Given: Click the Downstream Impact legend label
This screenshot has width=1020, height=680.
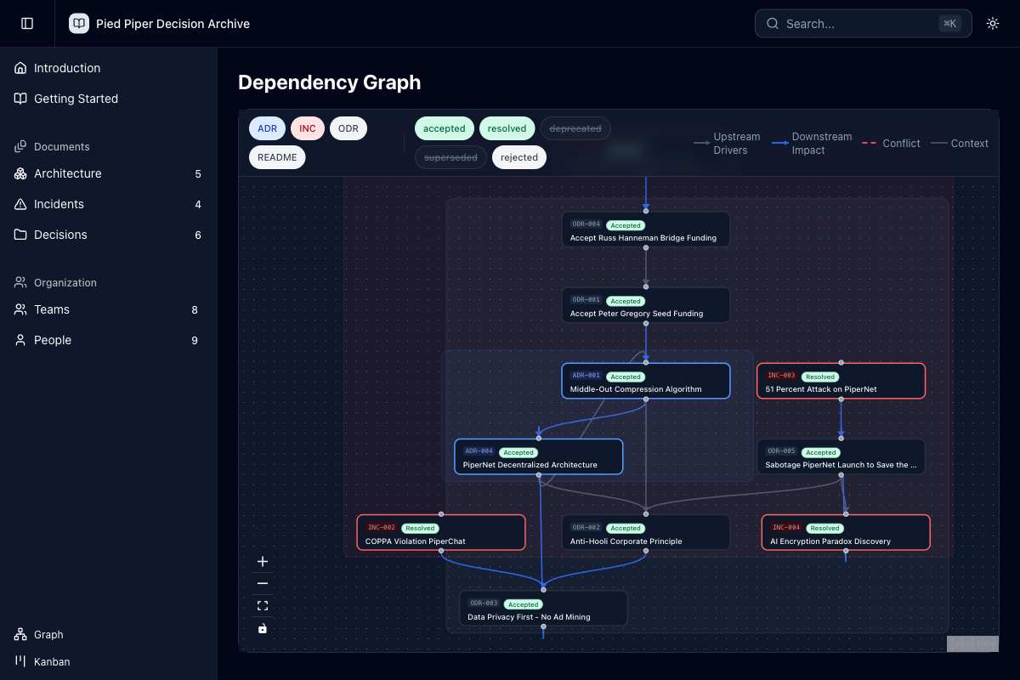Looking at the screenshot, I should coord(821,143).
